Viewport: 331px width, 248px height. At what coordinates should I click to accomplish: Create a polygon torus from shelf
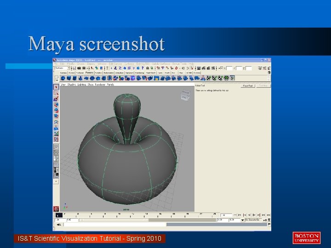pyautogui.click(x=92, y=78)
